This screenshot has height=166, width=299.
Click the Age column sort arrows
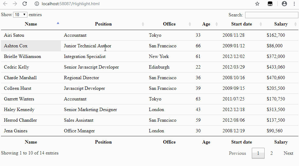216,24
